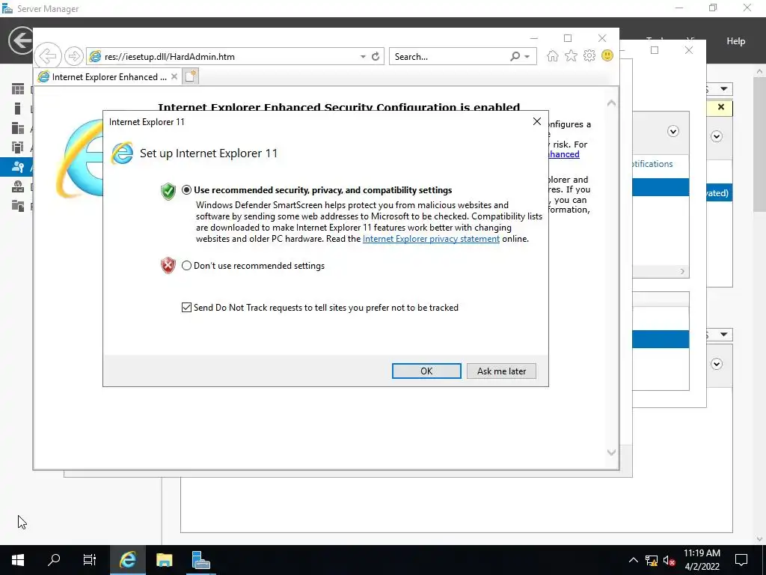Expand chevron in background dialog panel
766x575 pixels.
pos(673,131)
